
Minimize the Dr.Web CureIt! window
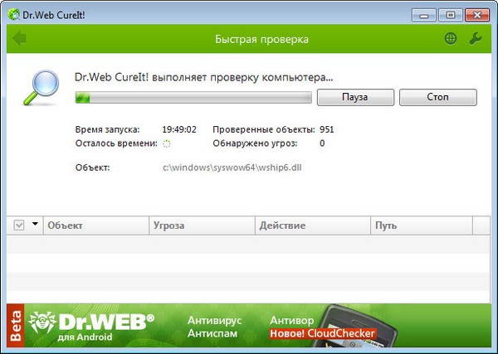point(424,15)
